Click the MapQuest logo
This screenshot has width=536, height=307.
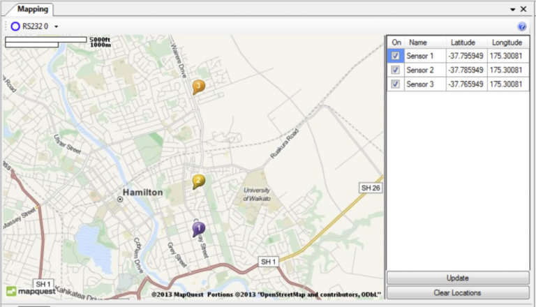click(x=31, y=291)
